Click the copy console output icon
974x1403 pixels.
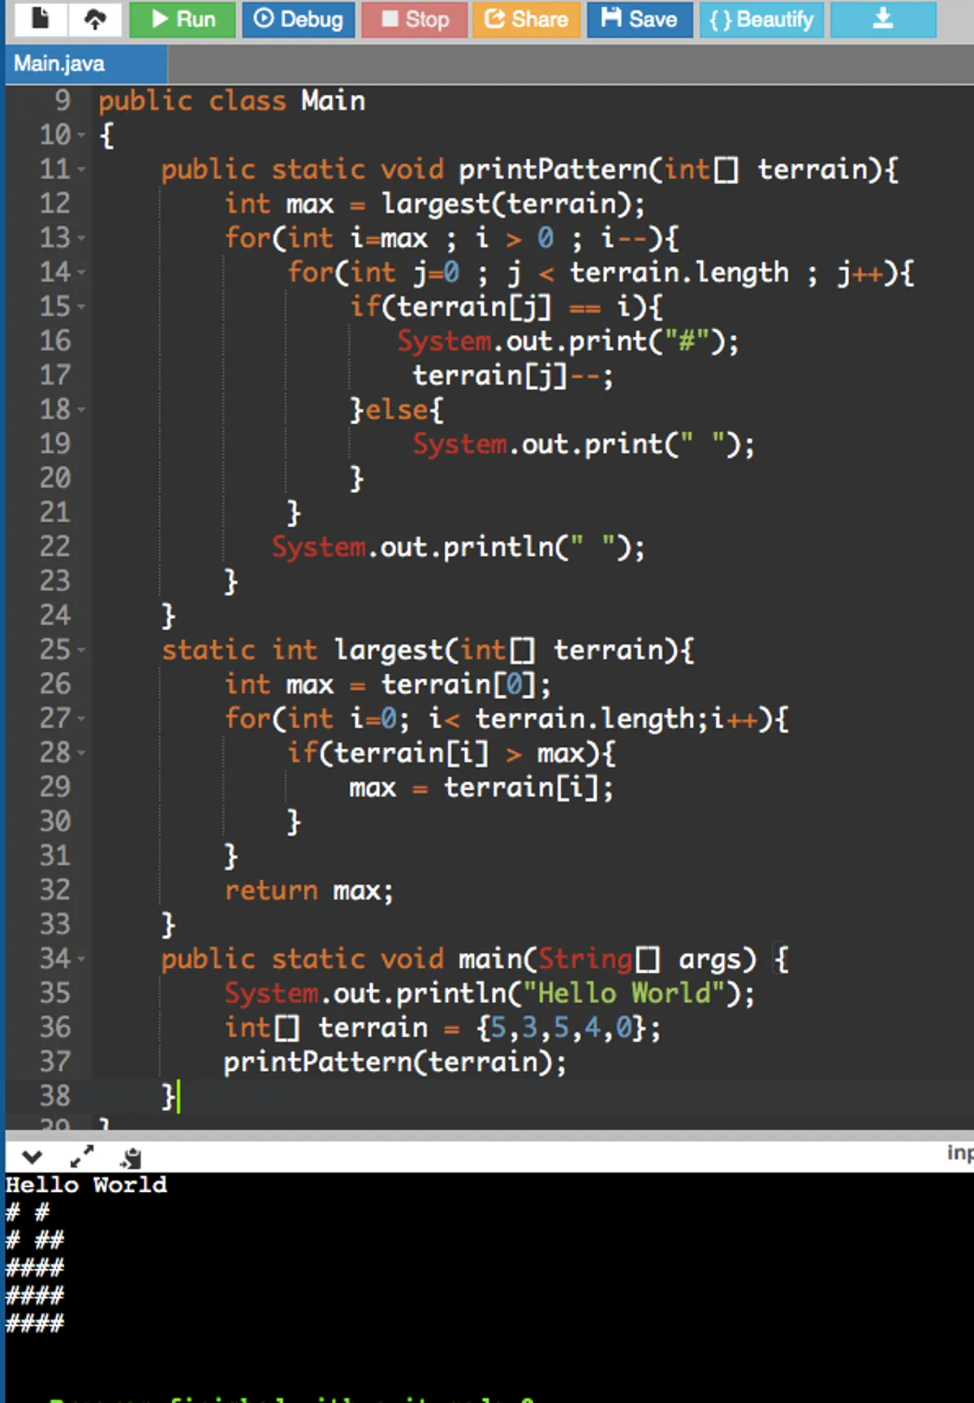point(131,1157)
